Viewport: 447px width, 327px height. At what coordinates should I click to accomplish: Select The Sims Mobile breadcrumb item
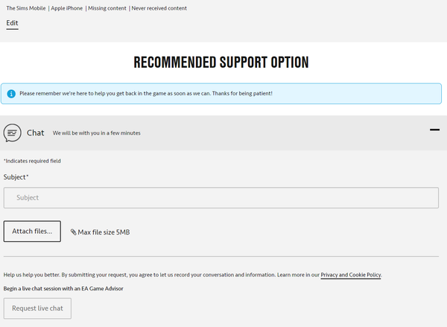point(26,8)
